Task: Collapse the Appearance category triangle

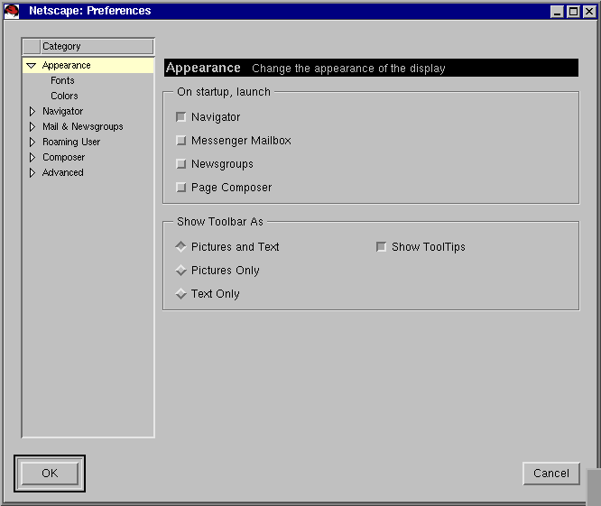Action: point(32,66)
